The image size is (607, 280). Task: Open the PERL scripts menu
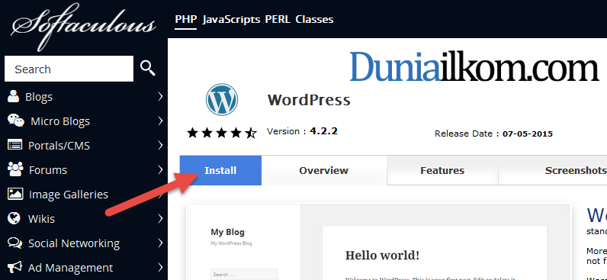[x=278, y=19]
